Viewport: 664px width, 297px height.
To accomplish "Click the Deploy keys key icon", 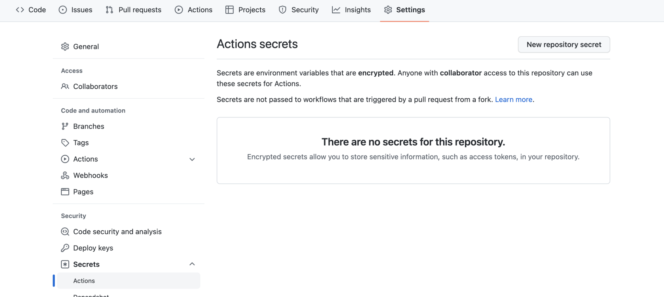I will pos(65,248).
